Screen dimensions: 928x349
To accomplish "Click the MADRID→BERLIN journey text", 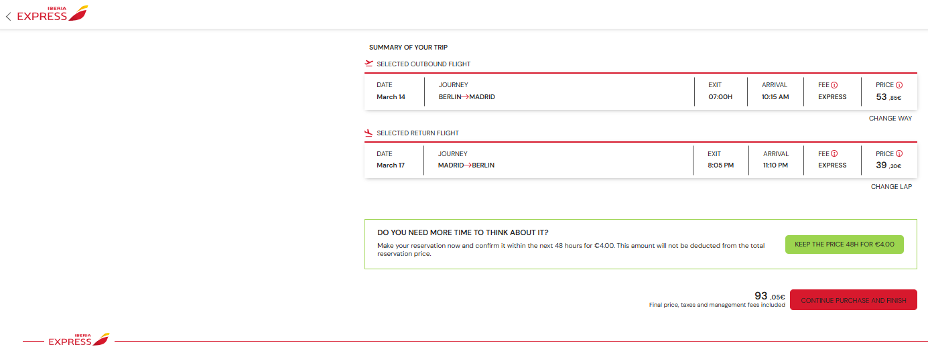I will coord(466,165).
